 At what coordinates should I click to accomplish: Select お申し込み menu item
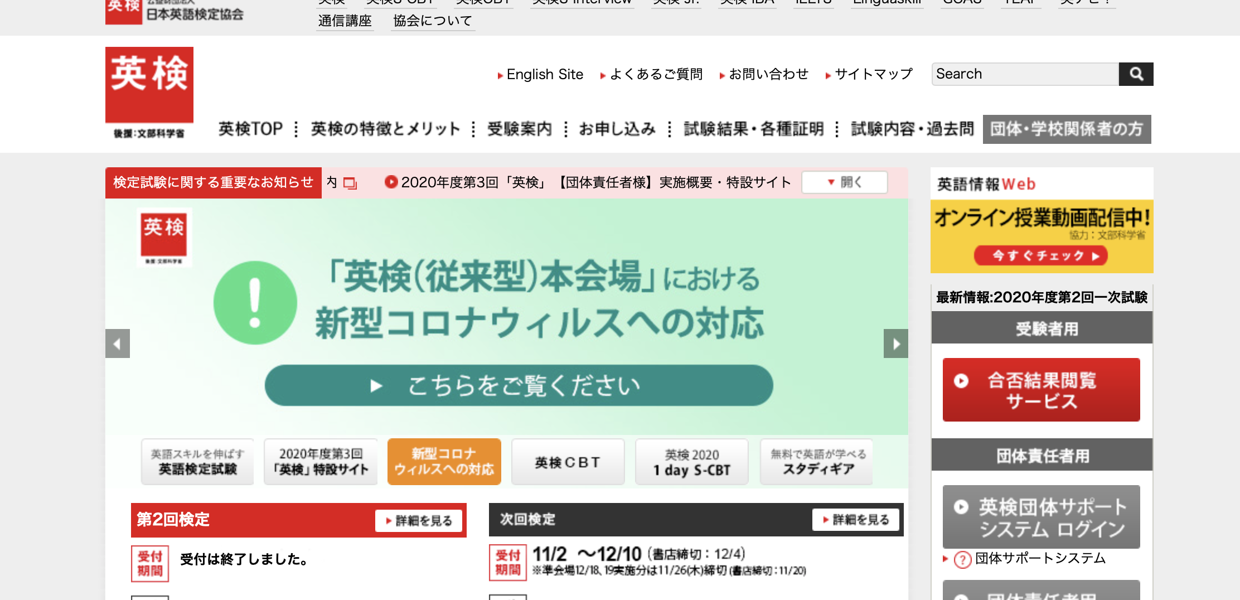[617, 129]
